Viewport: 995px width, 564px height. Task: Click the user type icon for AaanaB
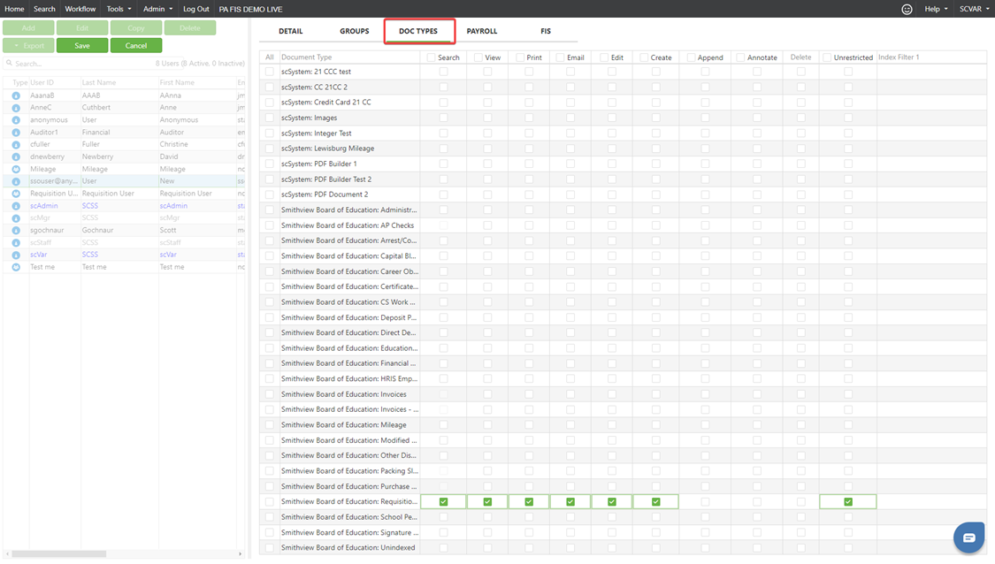(x=16, y=95)
